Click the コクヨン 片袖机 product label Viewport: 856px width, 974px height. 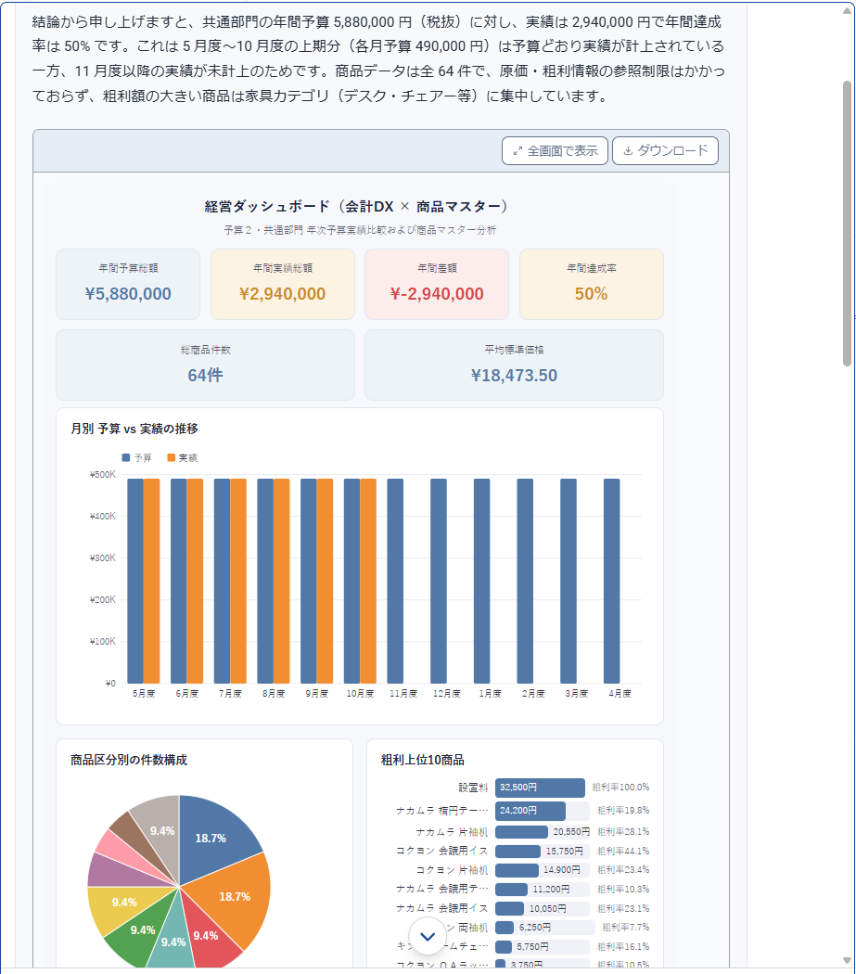452,870
